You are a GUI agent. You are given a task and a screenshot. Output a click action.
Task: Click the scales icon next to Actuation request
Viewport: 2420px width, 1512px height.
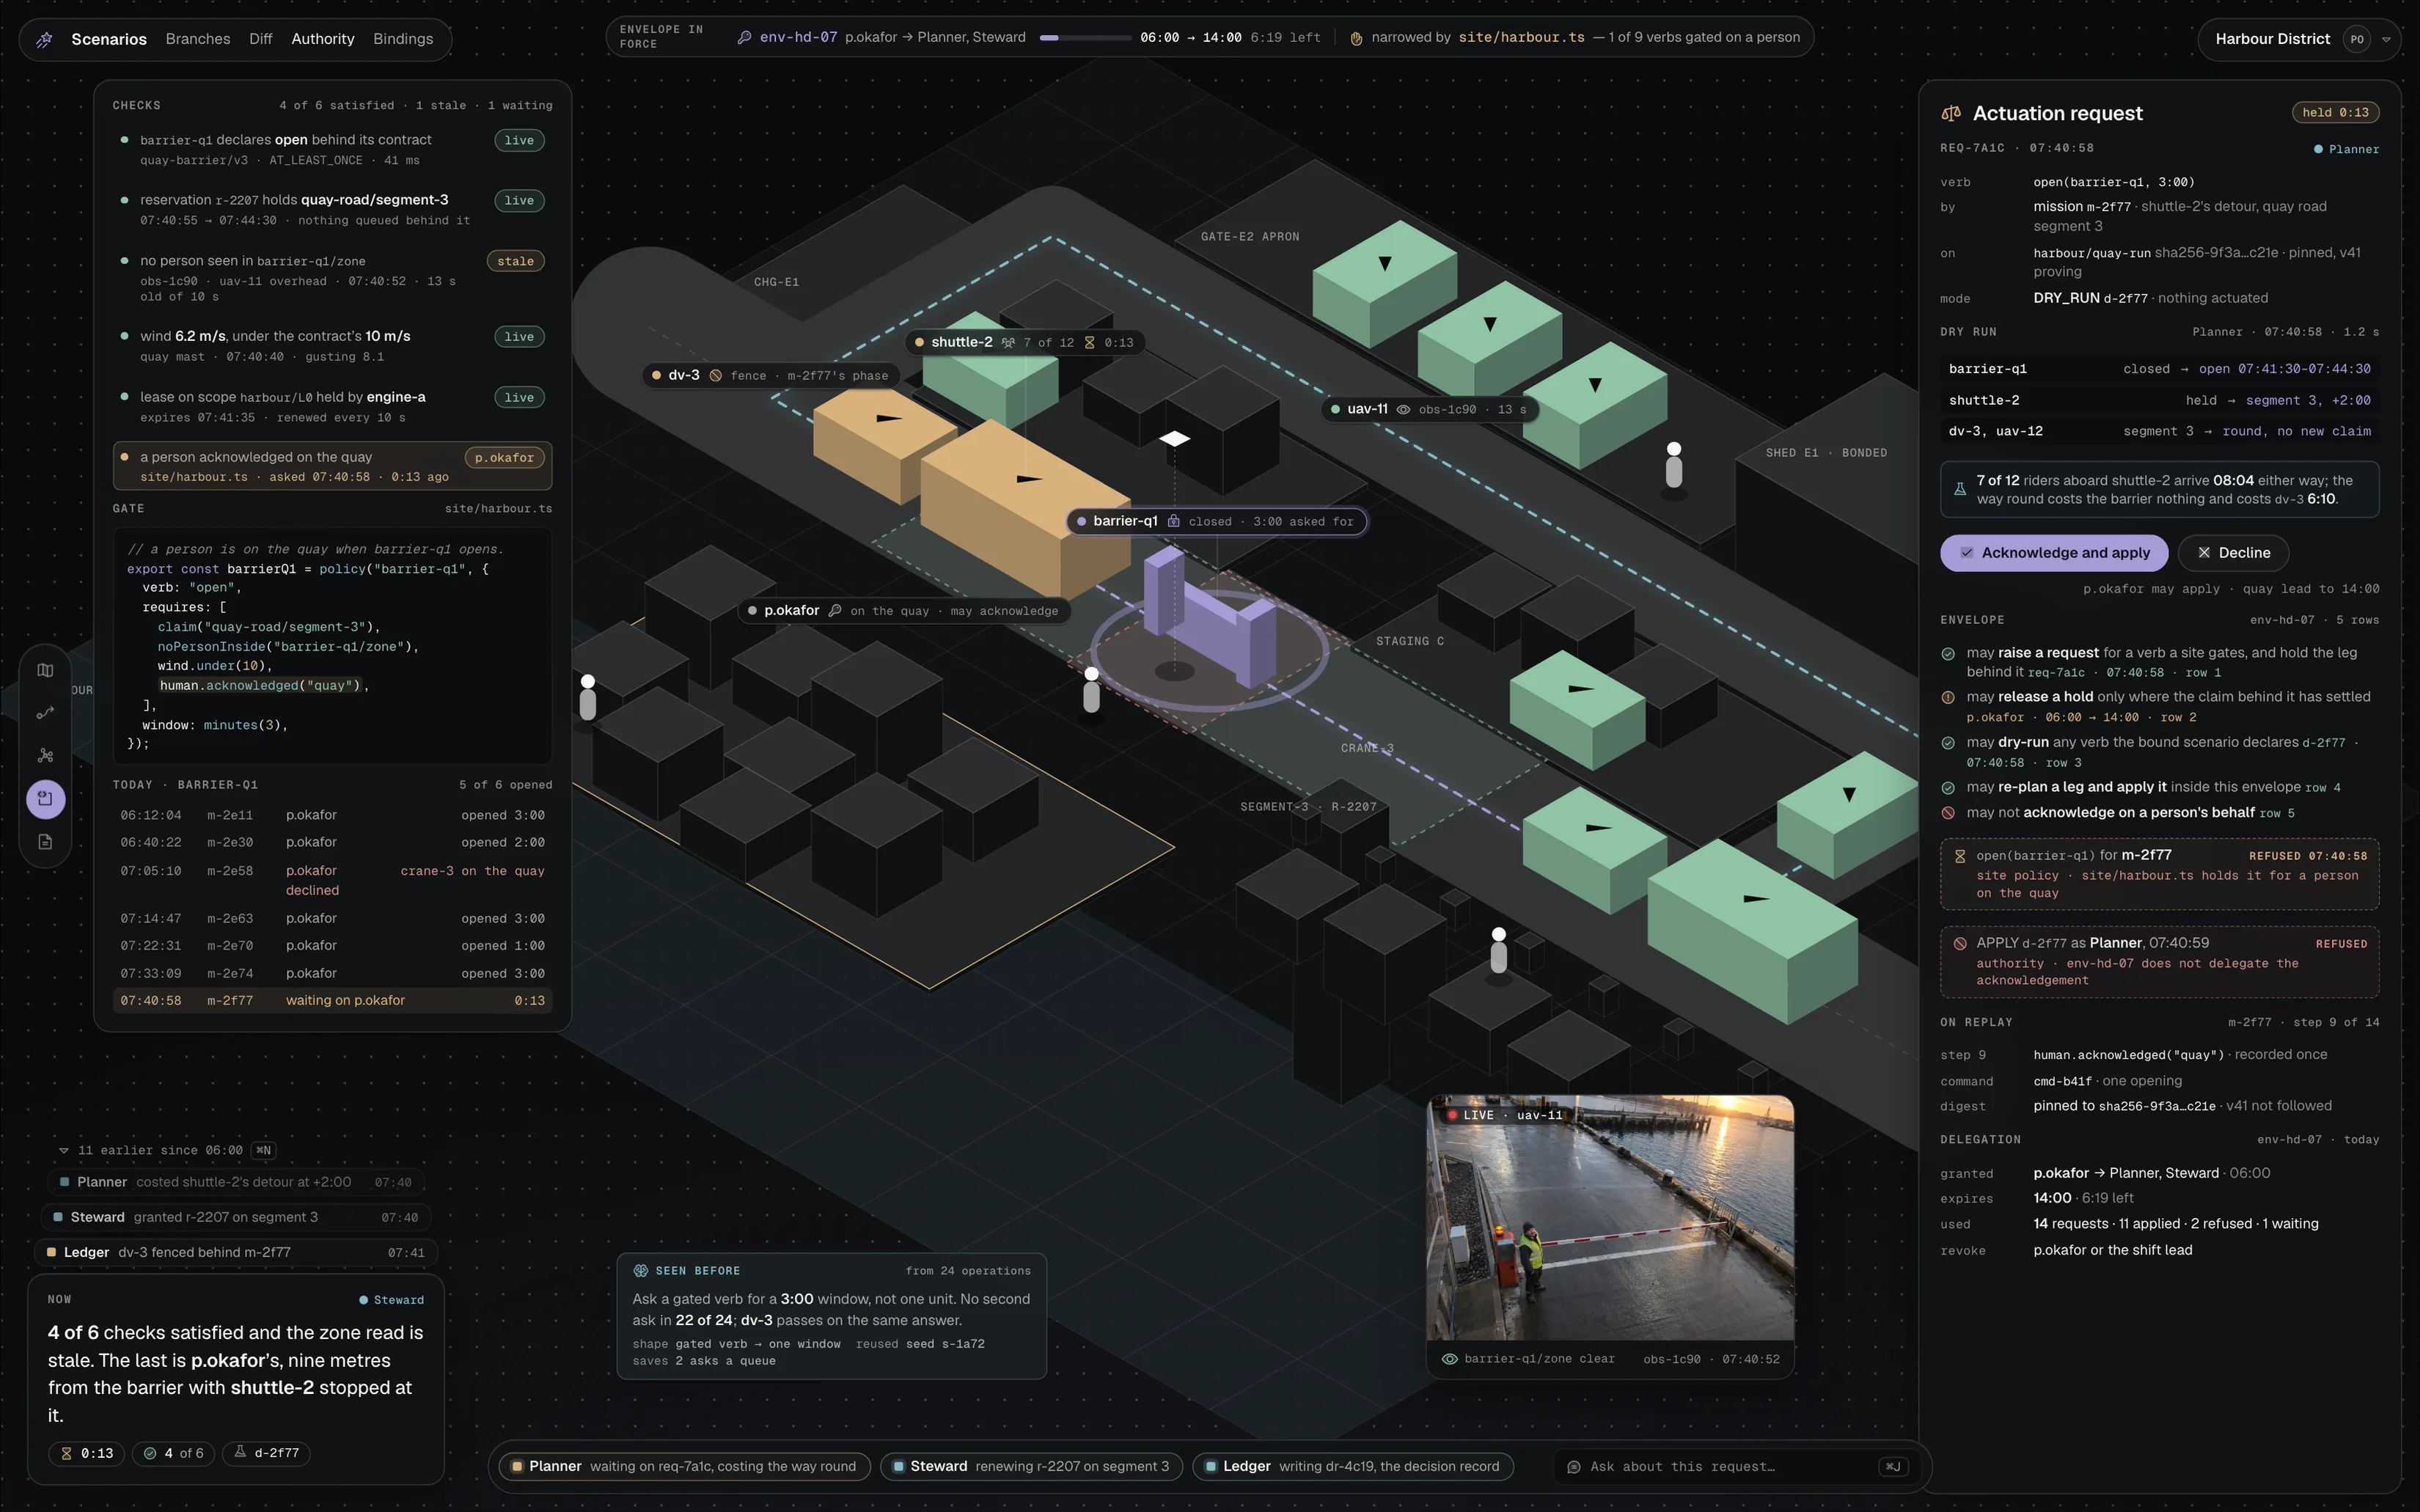1951,114
